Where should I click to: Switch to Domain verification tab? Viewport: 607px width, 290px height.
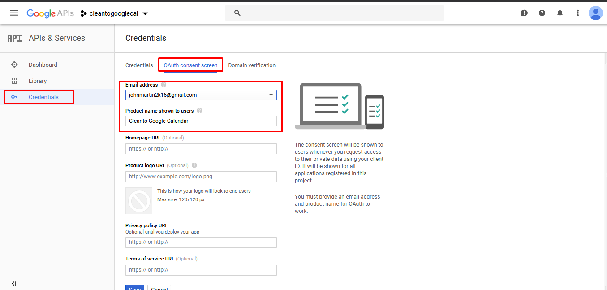tap(252, 65)
